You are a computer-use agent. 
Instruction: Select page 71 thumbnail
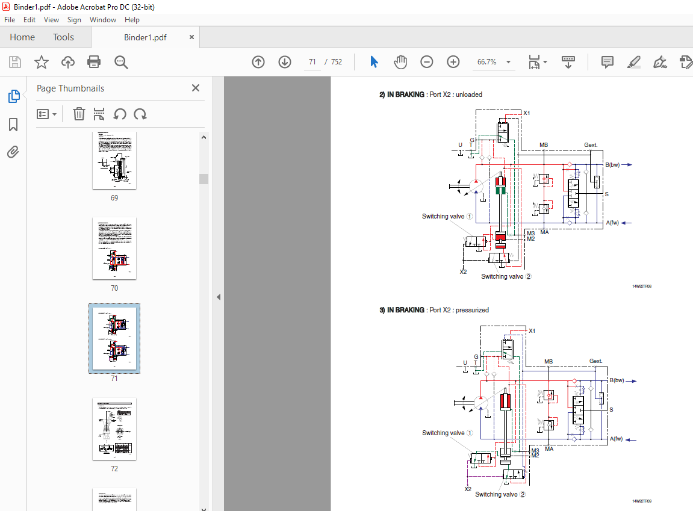[x=114, y=338]
